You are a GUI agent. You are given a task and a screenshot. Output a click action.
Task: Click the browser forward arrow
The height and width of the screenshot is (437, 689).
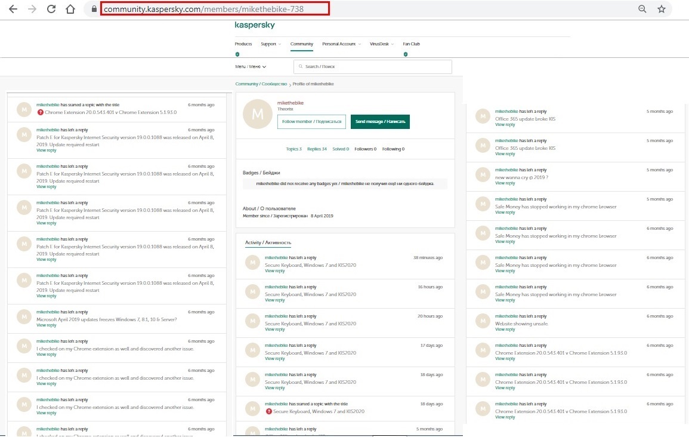click(x=32, y=9)
